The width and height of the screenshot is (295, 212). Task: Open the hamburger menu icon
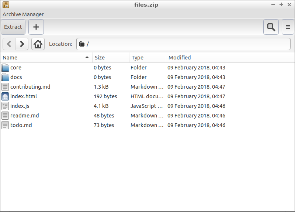point(288,27)
